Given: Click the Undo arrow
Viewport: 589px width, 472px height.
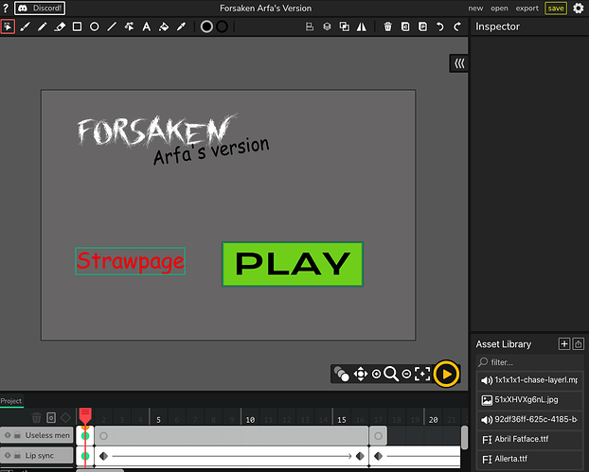Looking at the screenshot, I should tap(440, 26).
